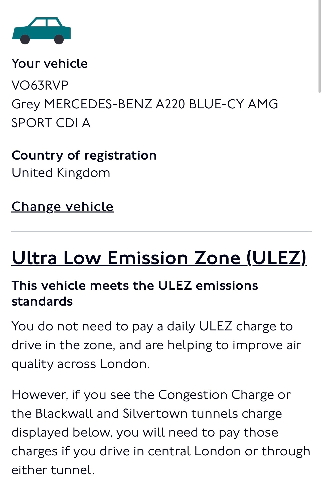Click the You do not need to pay line
Viewport: 323px width, 492px height.
pos(152,326)
